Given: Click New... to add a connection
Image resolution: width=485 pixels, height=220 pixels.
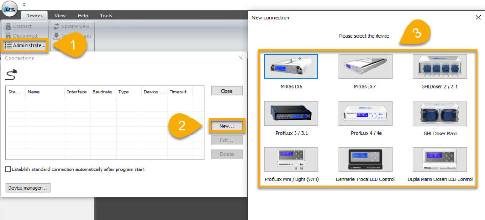Looking at the screenshot, I should pyautogui.click(x=227, y=126).
